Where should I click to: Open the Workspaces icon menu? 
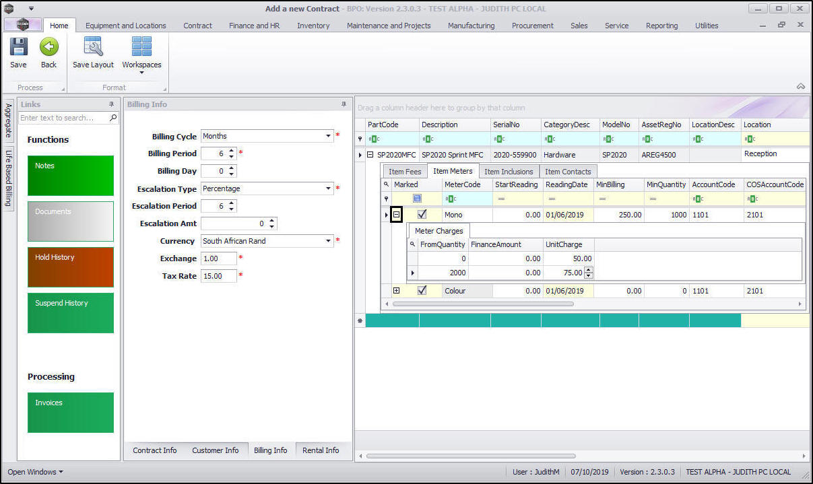141,53
